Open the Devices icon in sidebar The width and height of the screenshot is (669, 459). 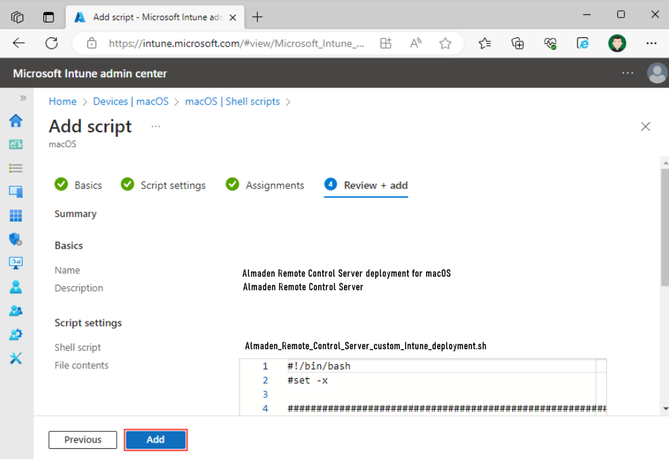[16, 192]
